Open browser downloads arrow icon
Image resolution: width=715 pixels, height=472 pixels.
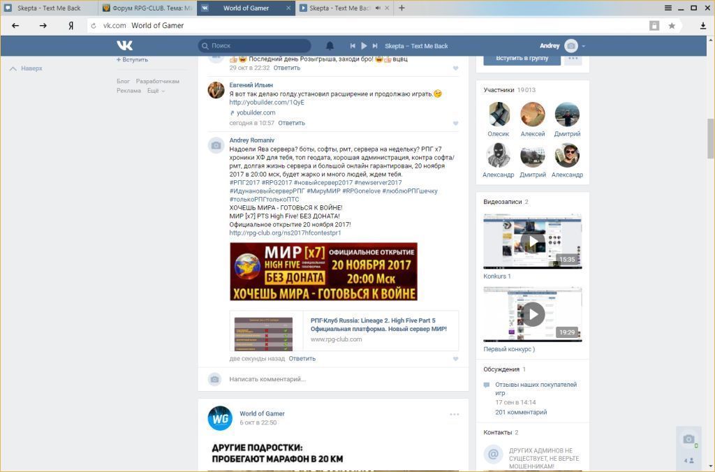click(703, 26)
